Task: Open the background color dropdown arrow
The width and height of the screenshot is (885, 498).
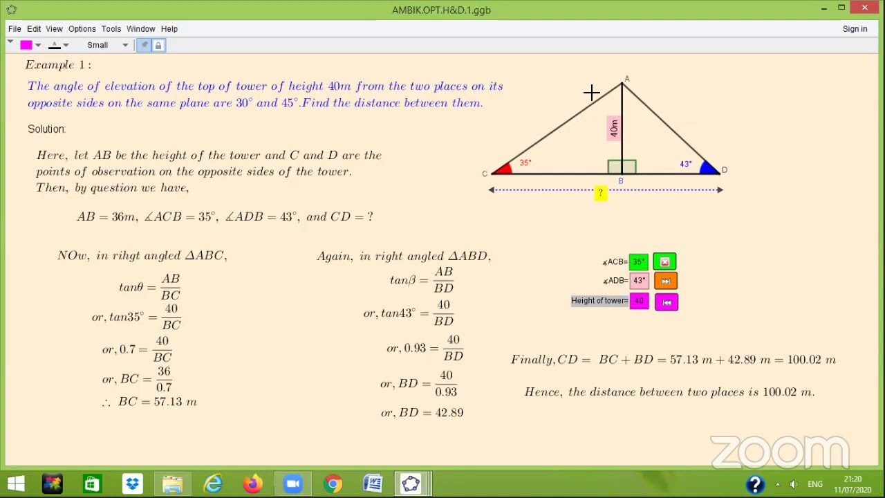Action: [x=38, y=45]
